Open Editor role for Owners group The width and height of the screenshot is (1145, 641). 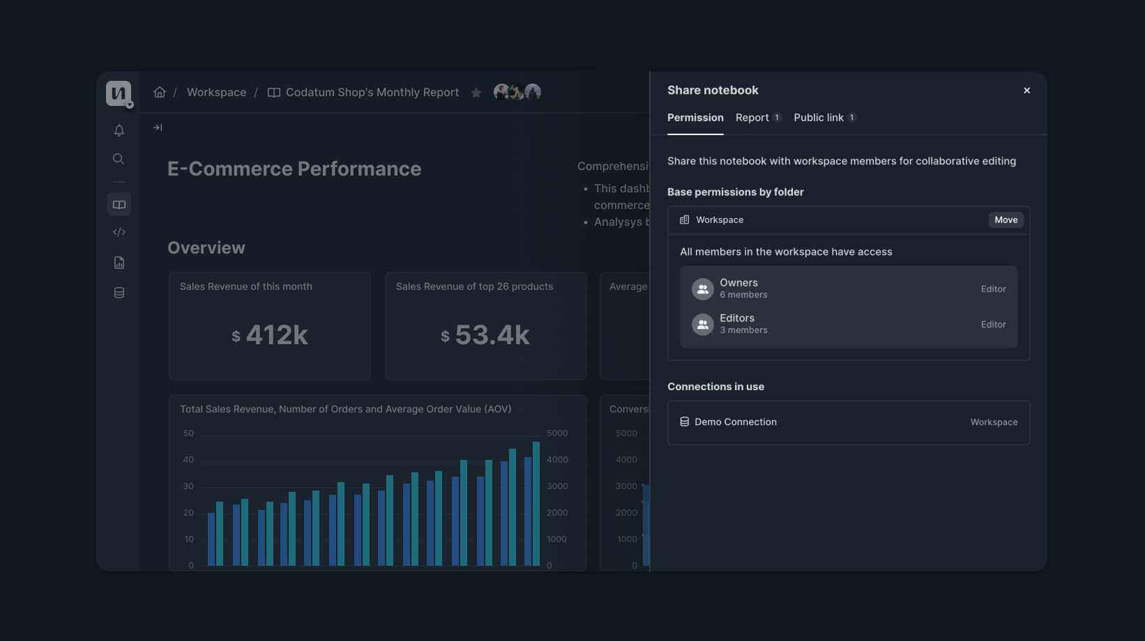tap(993, 288)
